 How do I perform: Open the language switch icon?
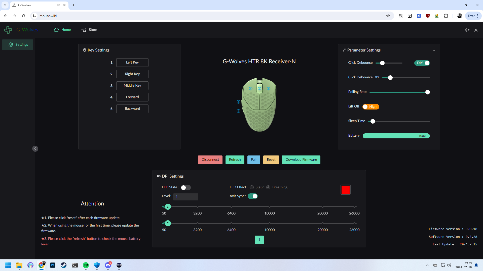coord(467,30)
